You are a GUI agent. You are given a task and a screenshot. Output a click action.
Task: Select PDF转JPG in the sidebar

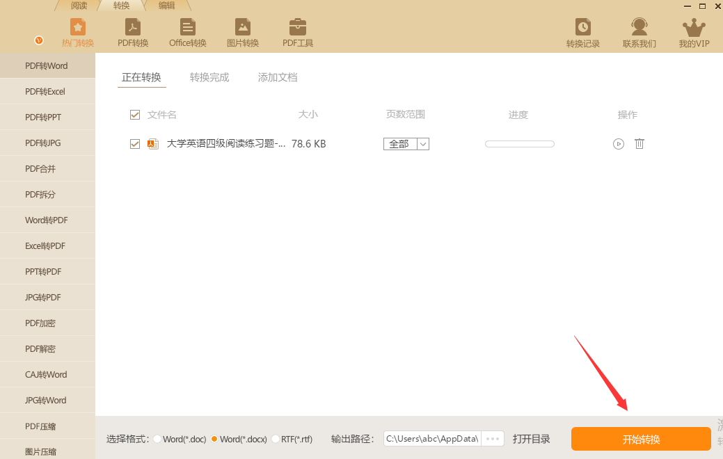point(47,143)
